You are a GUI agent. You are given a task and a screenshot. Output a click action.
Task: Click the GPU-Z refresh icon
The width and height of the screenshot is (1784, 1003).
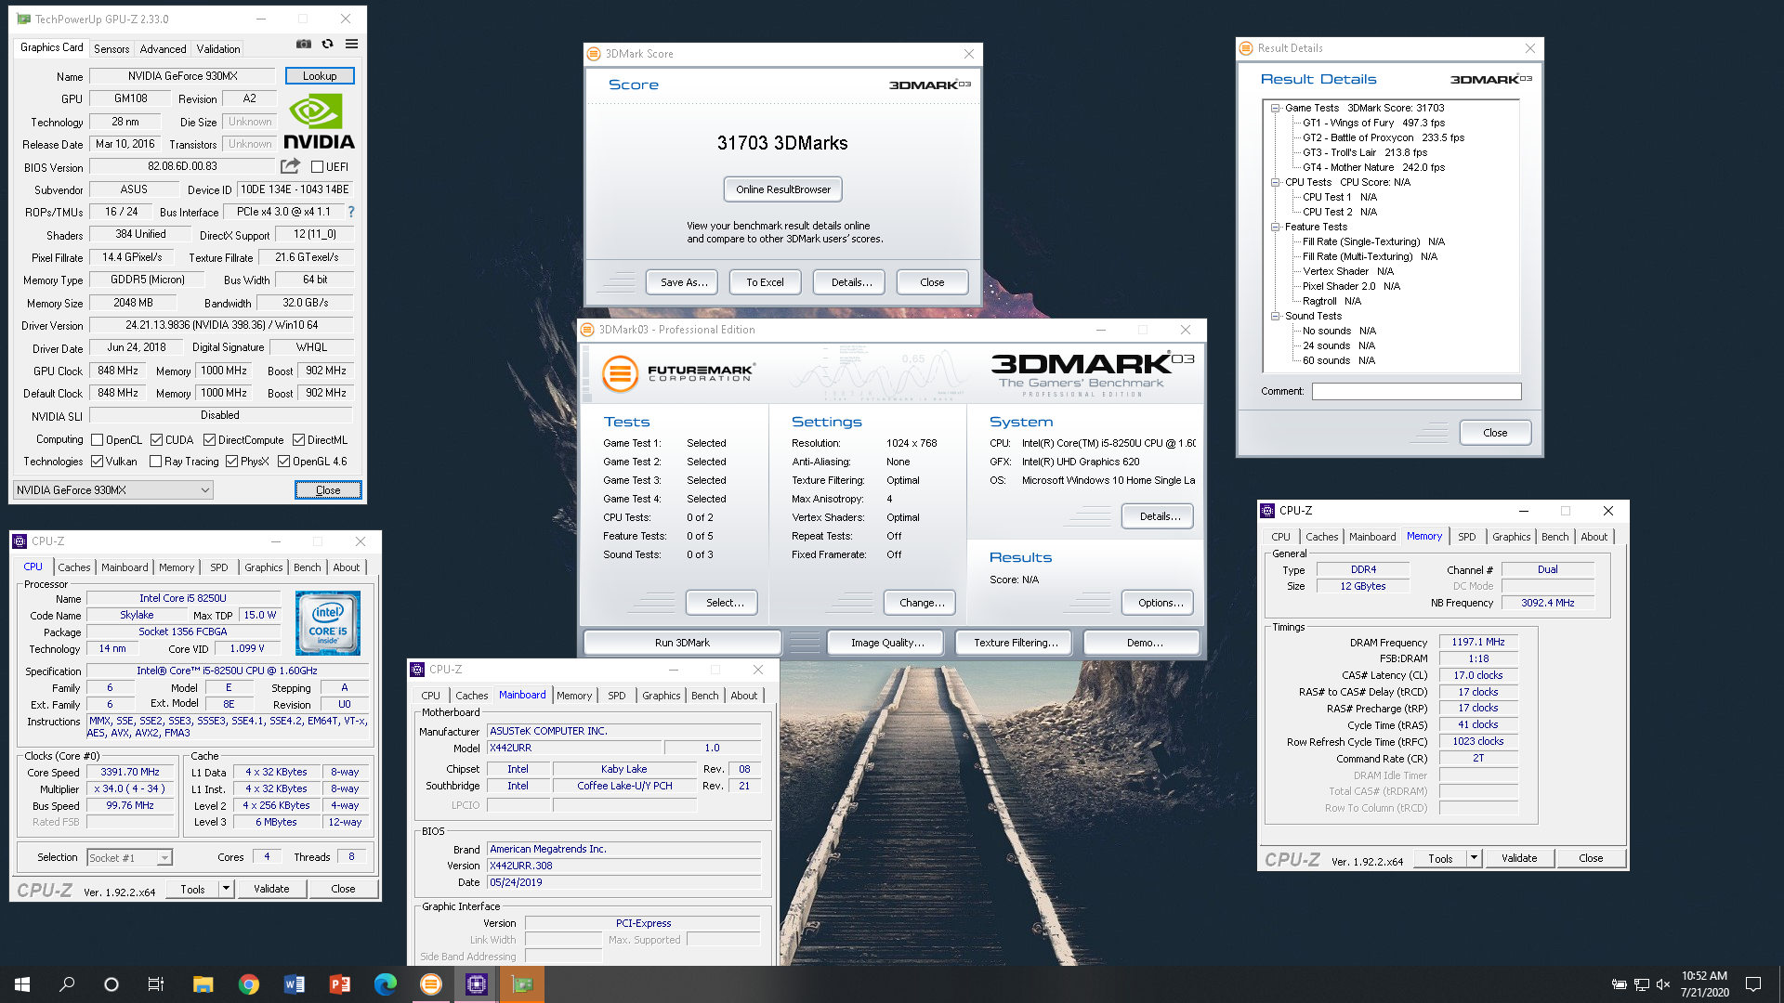click(327, 44)
